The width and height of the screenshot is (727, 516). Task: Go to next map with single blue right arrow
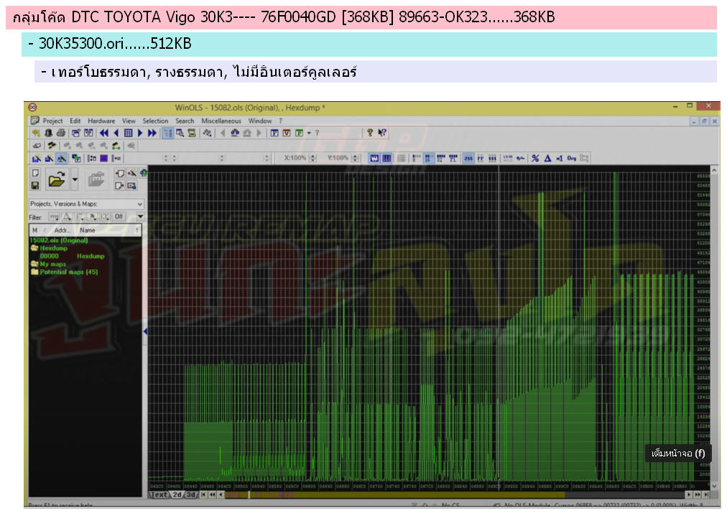coord(140,133)
